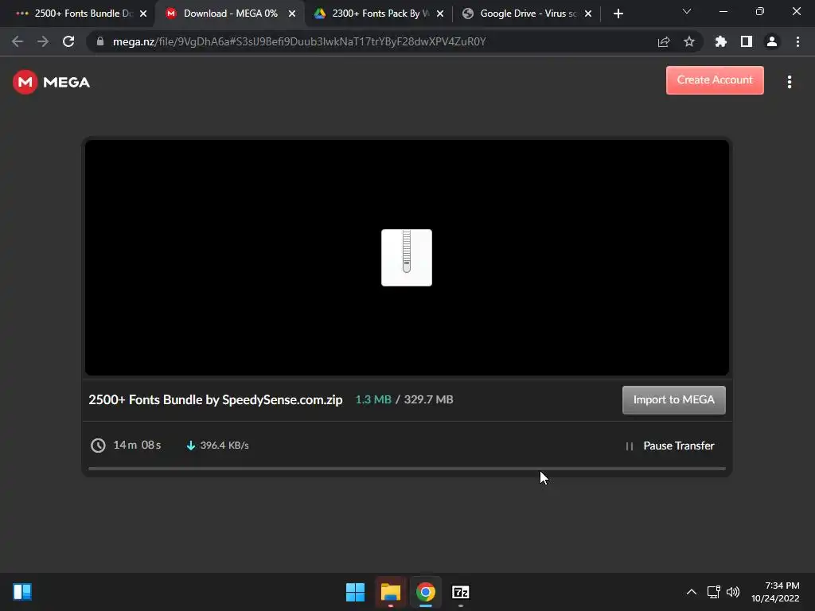Viewport: 815px width, 611px height.
Task: Switch to 2300+ Fonts Pack tab
Action: 380,14
